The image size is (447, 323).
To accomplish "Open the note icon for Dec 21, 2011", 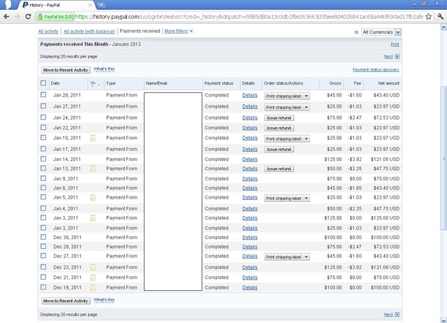I will coord(93,278).
